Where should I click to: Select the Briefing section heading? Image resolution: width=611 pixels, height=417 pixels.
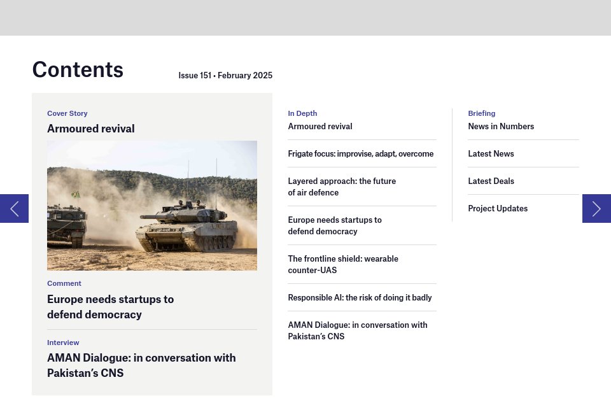point(481,113)
